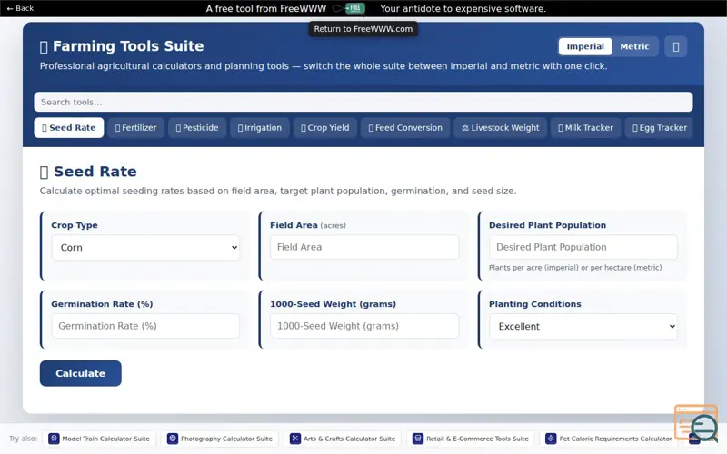Click the Farming Tools Suite title icon

(44, 47)
